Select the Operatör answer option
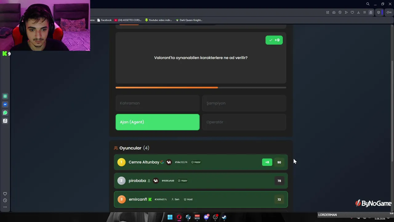This screenshot has width=394, height=222. pyautogui.click(x=244, y=122)
